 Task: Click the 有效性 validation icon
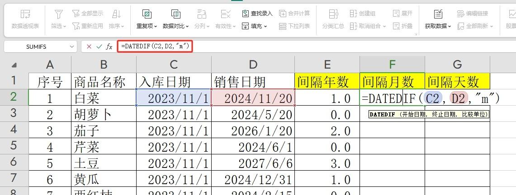pos(225,14)
